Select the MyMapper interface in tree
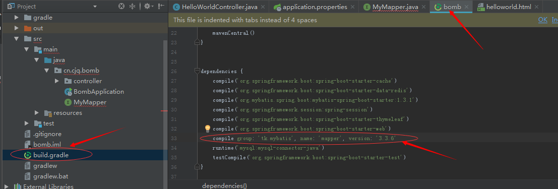 (x=90, y=102)
